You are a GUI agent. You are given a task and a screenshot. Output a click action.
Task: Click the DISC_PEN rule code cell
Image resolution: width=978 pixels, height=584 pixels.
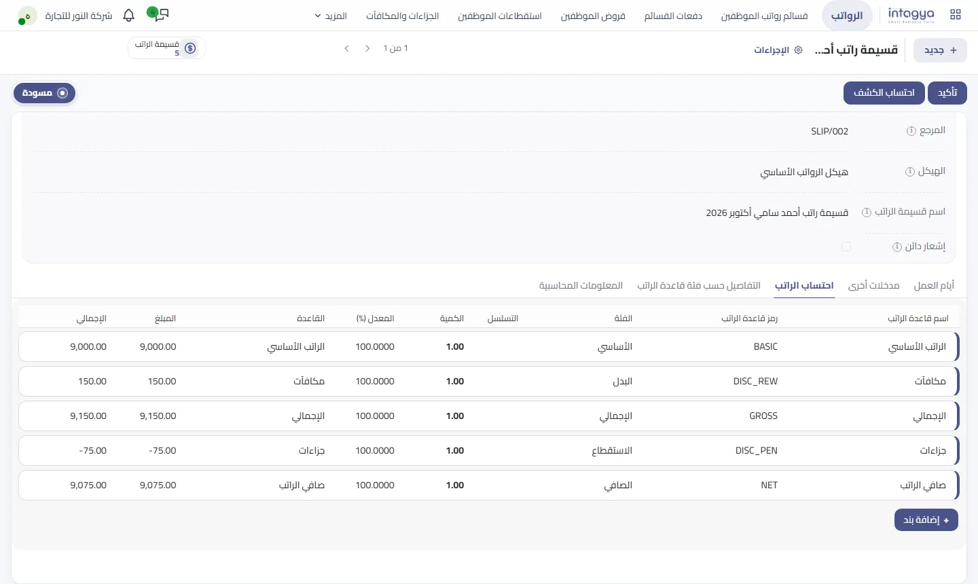click(757, 451)
